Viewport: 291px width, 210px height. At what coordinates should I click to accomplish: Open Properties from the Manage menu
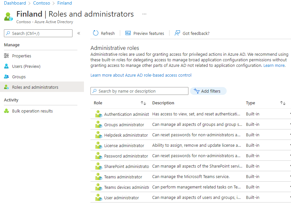point(22,56)
